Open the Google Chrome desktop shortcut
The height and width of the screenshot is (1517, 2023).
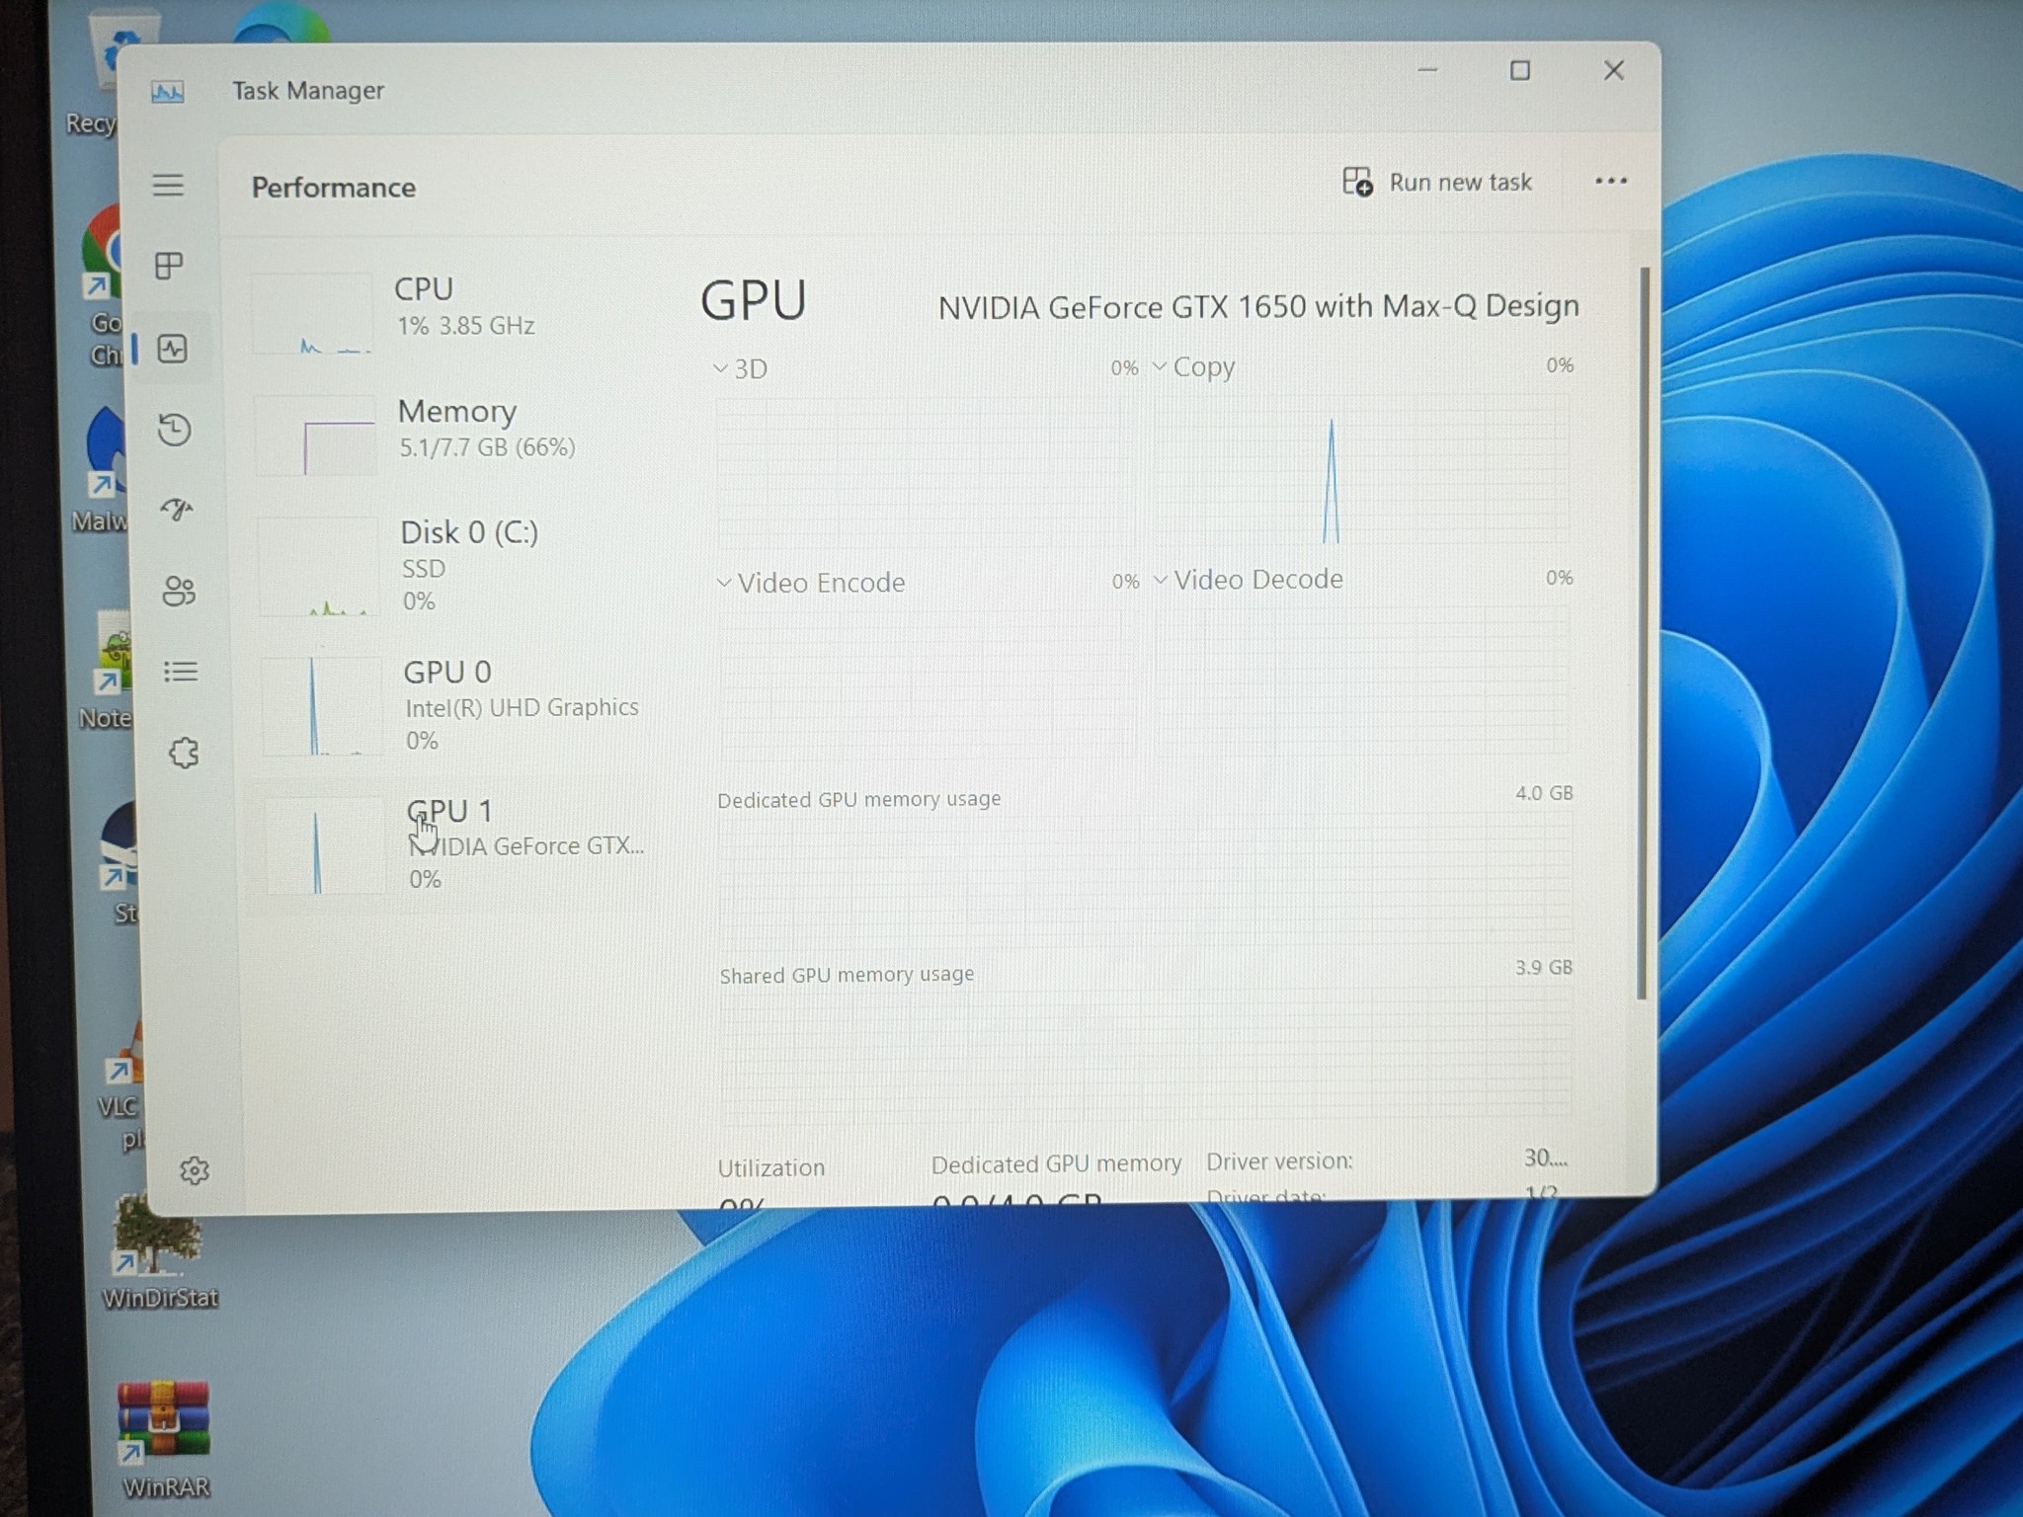[x=105, y=286]
